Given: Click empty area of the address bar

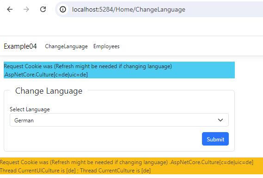Looking at the screenshot, I should (x=223, y=9).
